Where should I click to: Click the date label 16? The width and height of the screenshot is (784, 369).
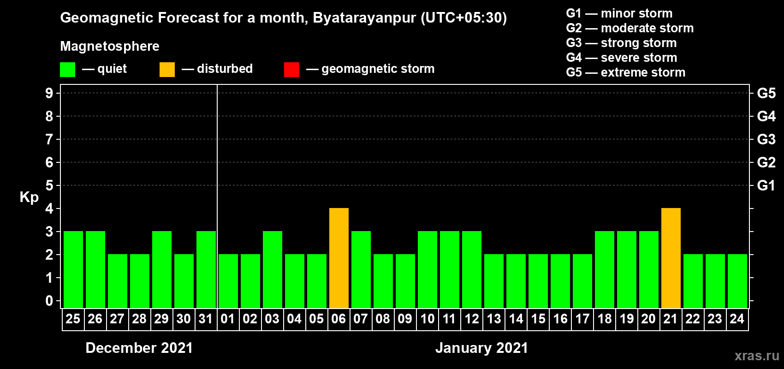(x=560, y=319)
